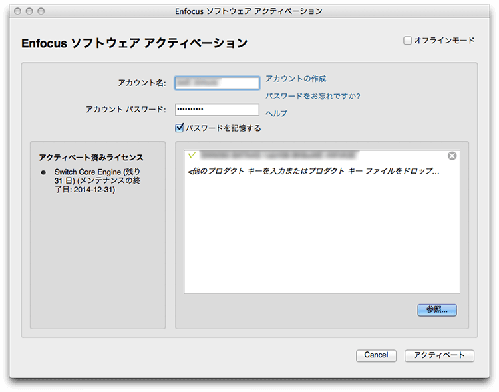
Task: Click the blurred product key text
Action: point(279,155)
